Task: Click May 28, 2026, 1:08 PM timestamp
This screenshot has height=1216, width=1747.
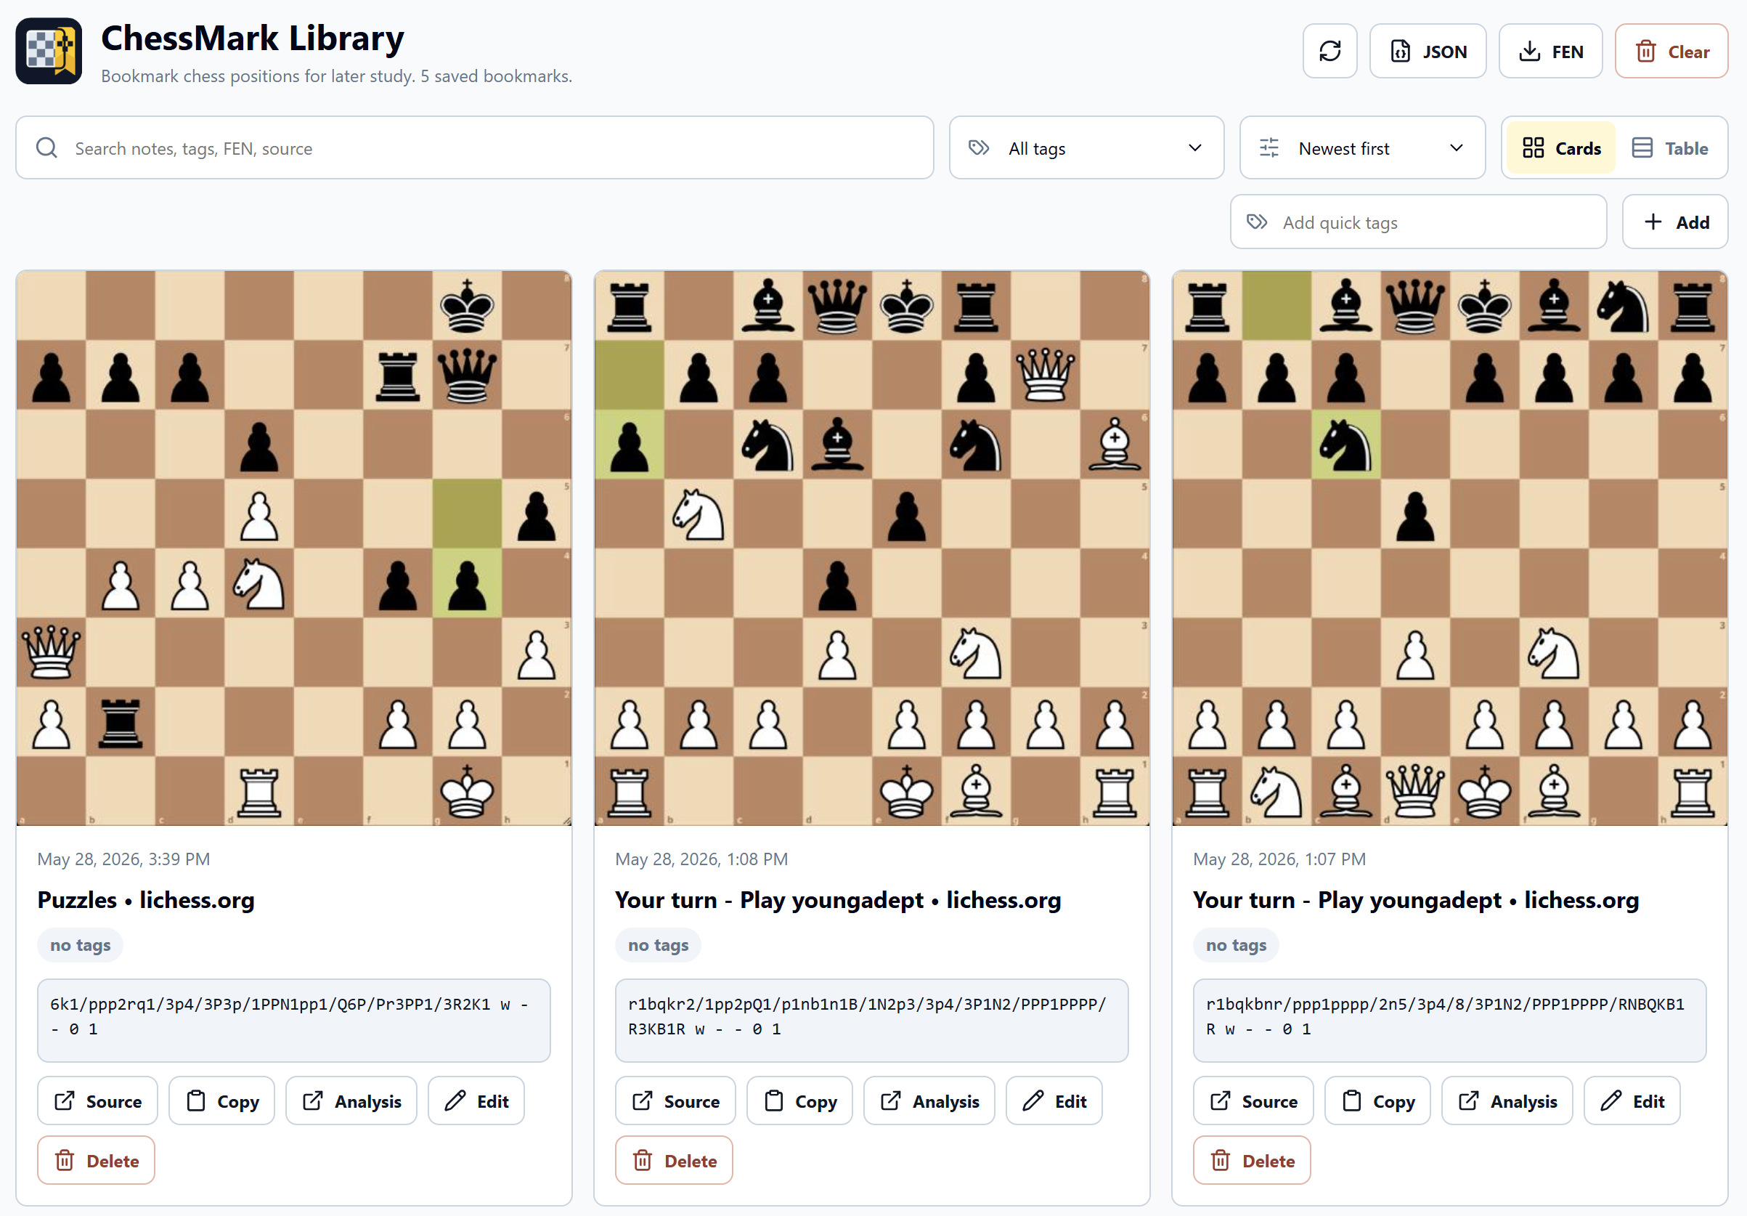Action: pyautogui.click(x=701, y=858)
